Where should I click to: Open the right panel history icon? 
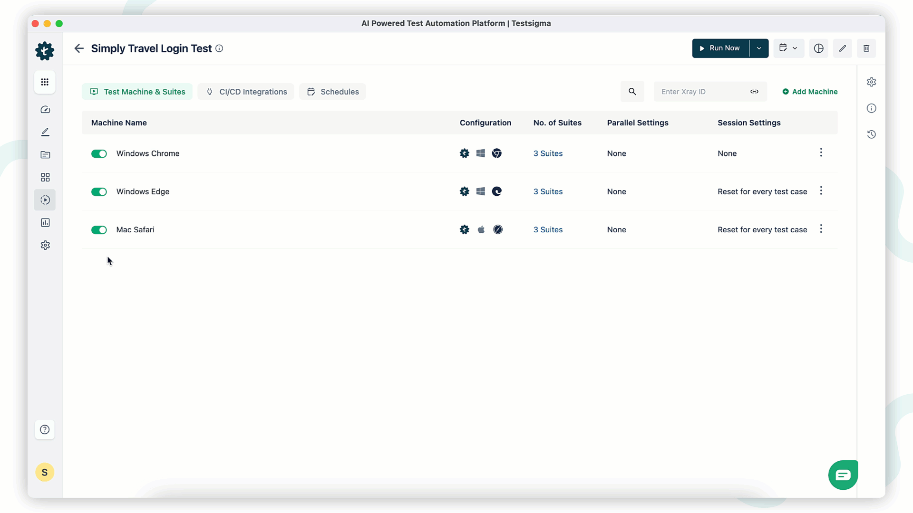point(871,134)
